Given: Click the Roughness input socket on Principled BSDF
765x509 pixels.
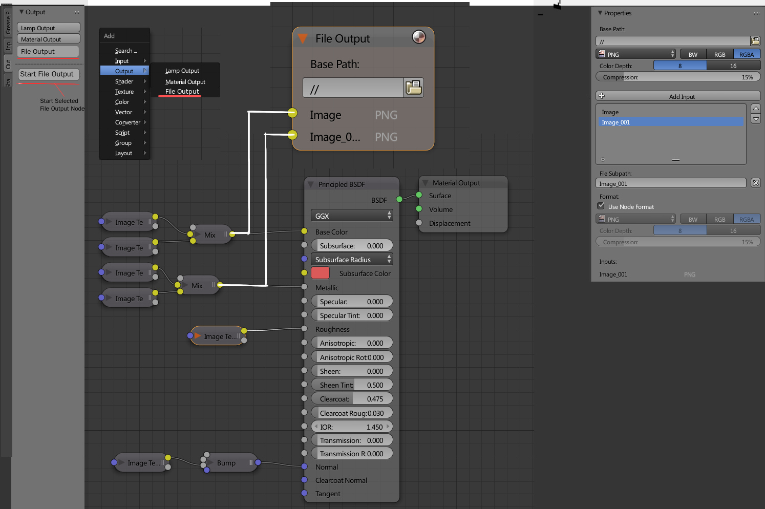Looking at the screenshot, I should point(304,329).
